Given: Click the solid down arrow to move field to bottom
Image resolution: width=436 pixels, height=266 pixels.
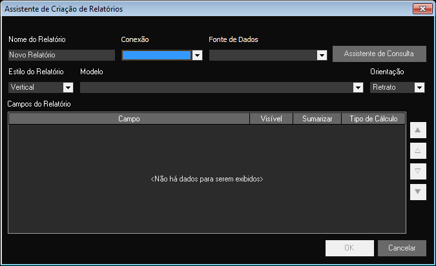Looking at the screenshot, I should (418, 192).
